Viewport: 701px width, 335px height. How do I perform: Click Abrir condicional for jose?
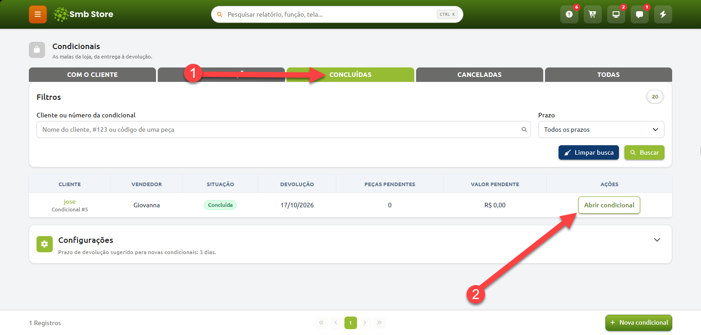(x=609, y=205)
